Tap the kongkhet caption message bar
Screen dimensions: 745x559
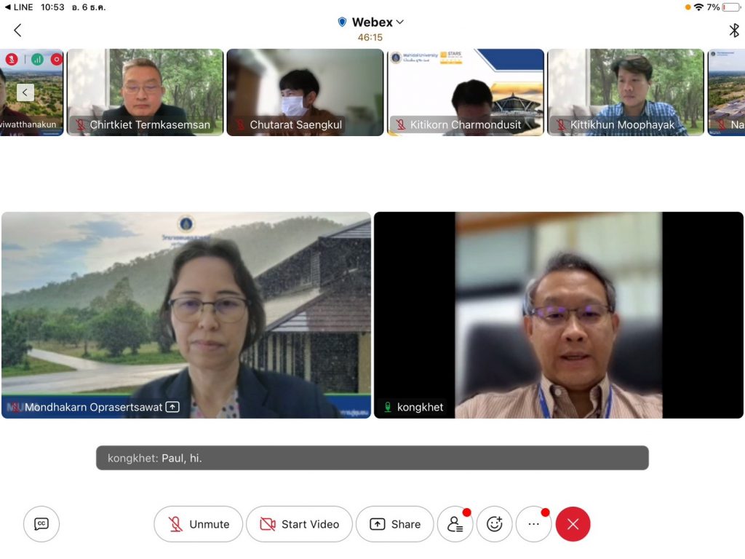click(x=372, y=458)
